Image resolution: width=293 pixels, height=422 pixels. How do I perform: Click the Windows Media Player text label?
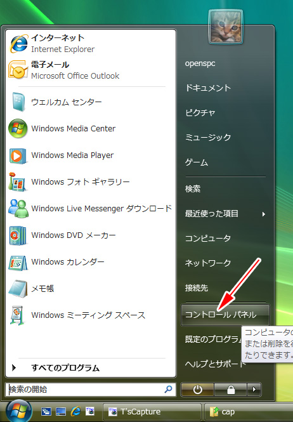tap(72, 155)
